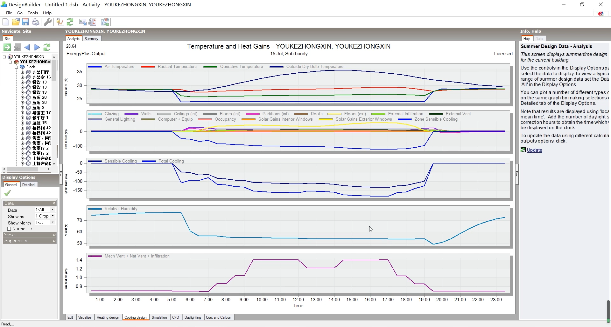Click the zone cube icon beside 办公室 16
The width and height of the screenshot is (611, 327).
click(28, 77)
